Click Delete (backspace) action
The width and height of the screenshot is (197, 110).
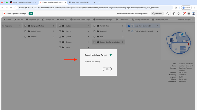point(160,20)
